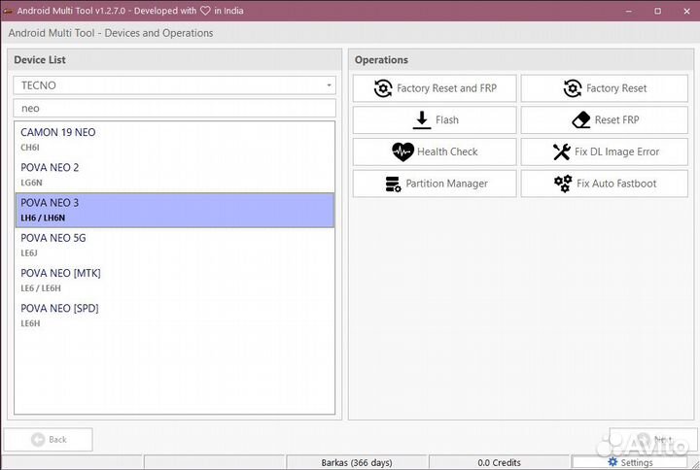Click the 0.0 Credits status entry
700x470 pixels.
pos(499,463)
